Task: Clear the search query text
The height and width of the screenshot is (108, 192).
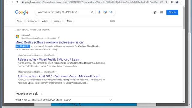Action: 92,12
